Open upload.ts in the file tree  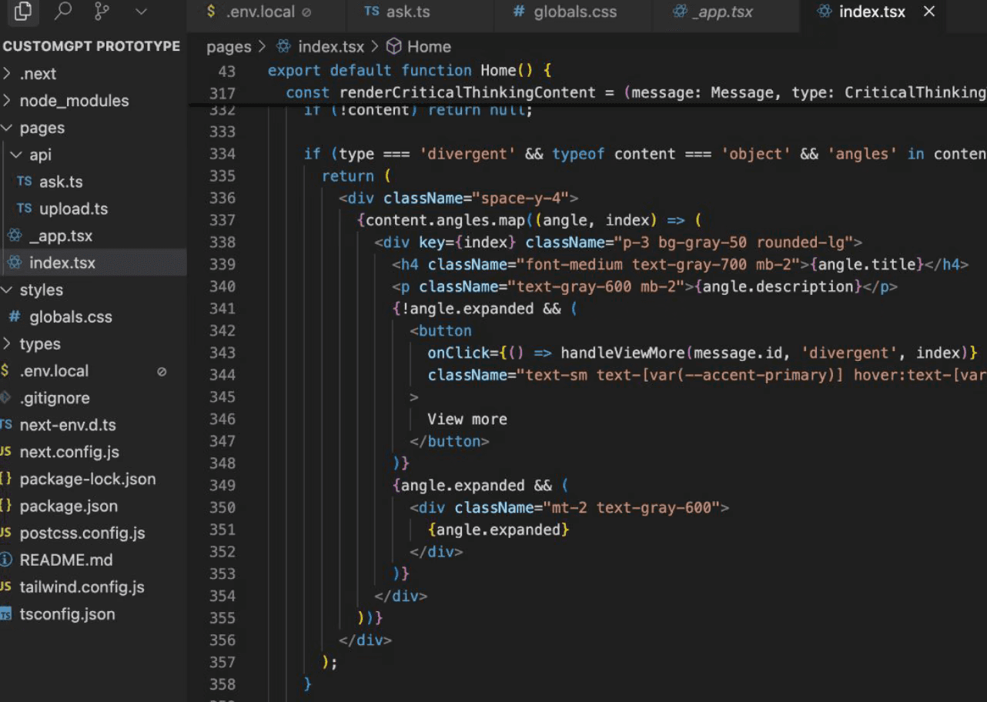pos(73,209)
